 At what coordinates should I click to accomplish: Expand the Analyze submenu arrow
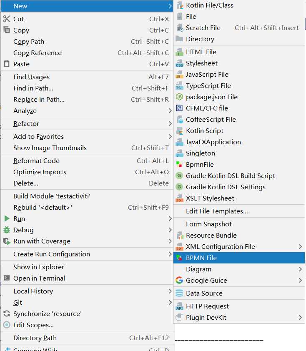[x=170, y=110]
